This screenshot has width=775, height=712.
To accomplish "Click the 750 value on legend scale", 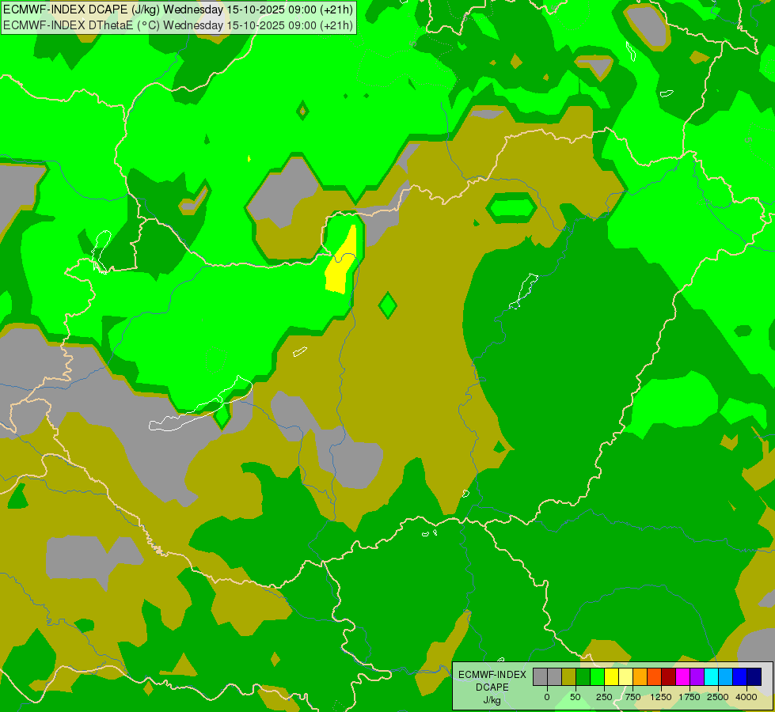I will (633, 697).
